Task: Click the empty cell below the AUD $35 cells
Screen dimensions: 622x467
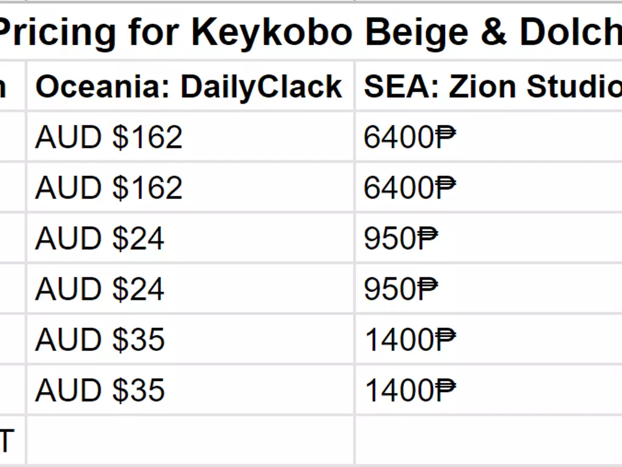Action: point(190,440)
